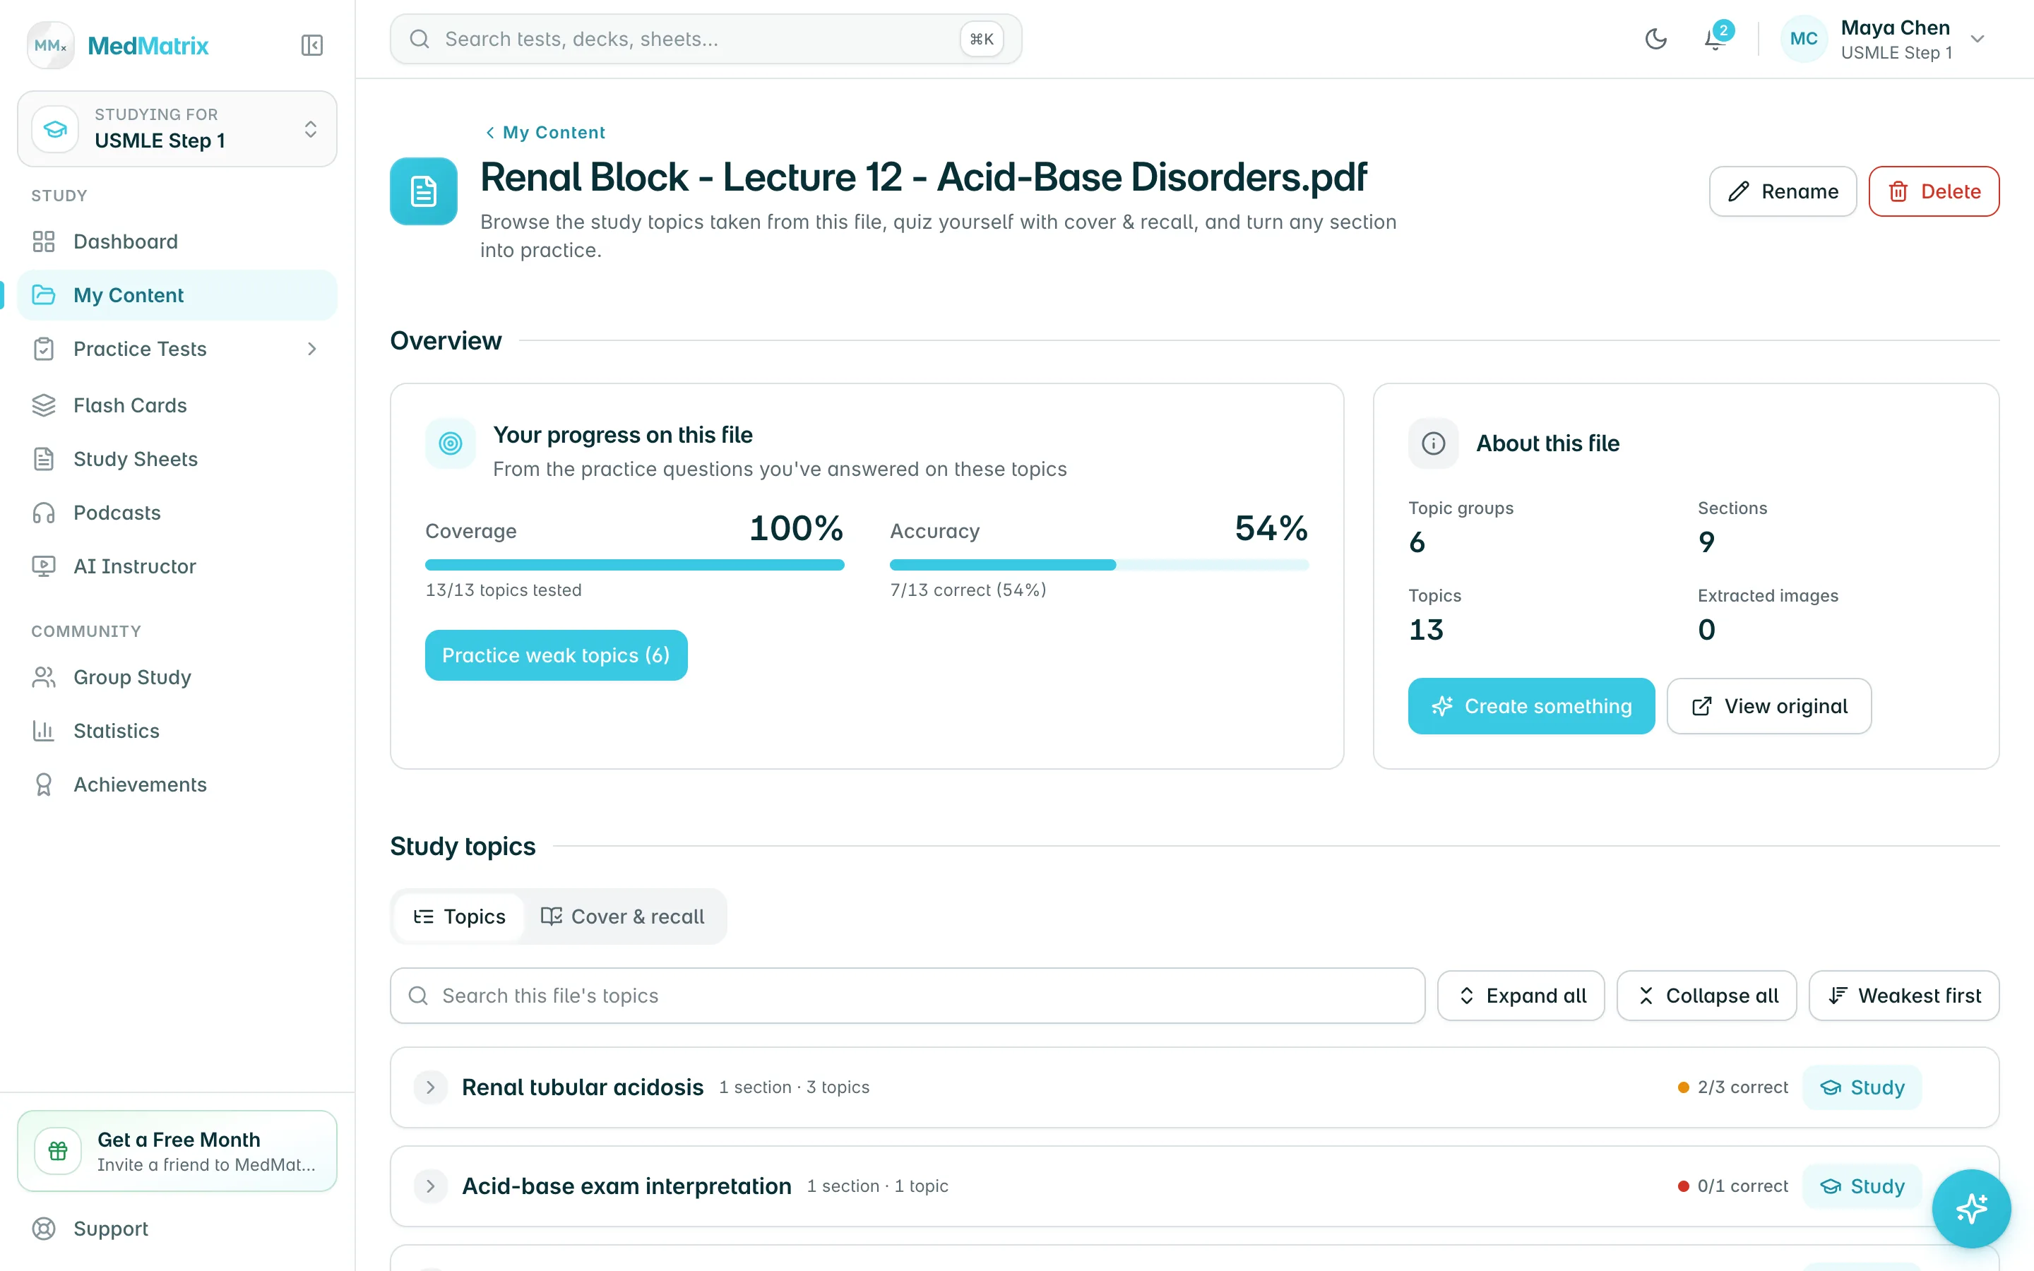Focus the global search tests field
The image size is (2034, 1271).
706,40
